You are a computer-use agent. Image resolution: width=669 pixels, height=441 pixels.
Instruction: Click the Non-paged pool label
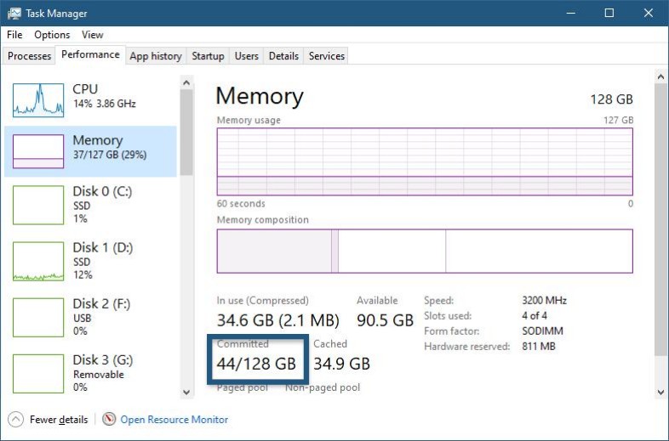(x=323, y=387)
